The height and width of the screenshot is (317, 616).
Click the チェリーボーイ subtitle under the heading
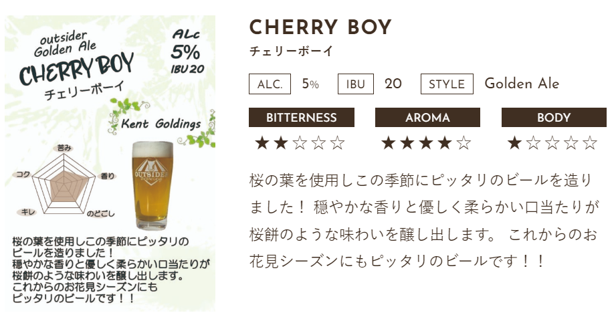(291, 51)
